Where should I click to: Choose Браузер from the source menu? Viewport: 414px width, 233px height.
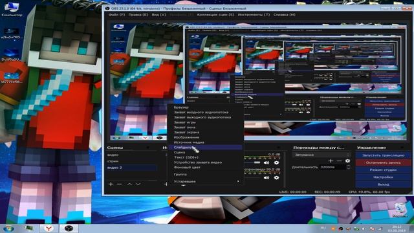coord(205,107)
